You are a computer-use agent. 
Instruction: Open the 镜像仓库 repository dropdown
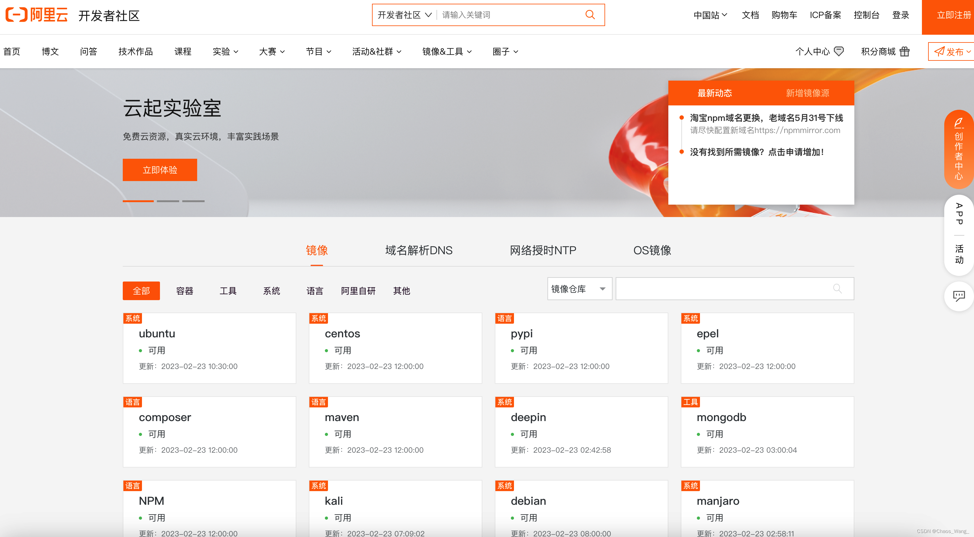[579, 289]
